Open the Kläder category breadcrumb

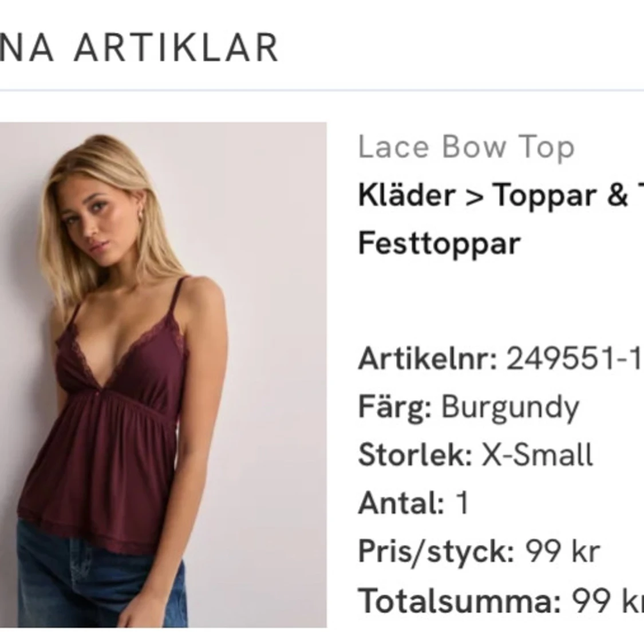click(x=407, y=195)
